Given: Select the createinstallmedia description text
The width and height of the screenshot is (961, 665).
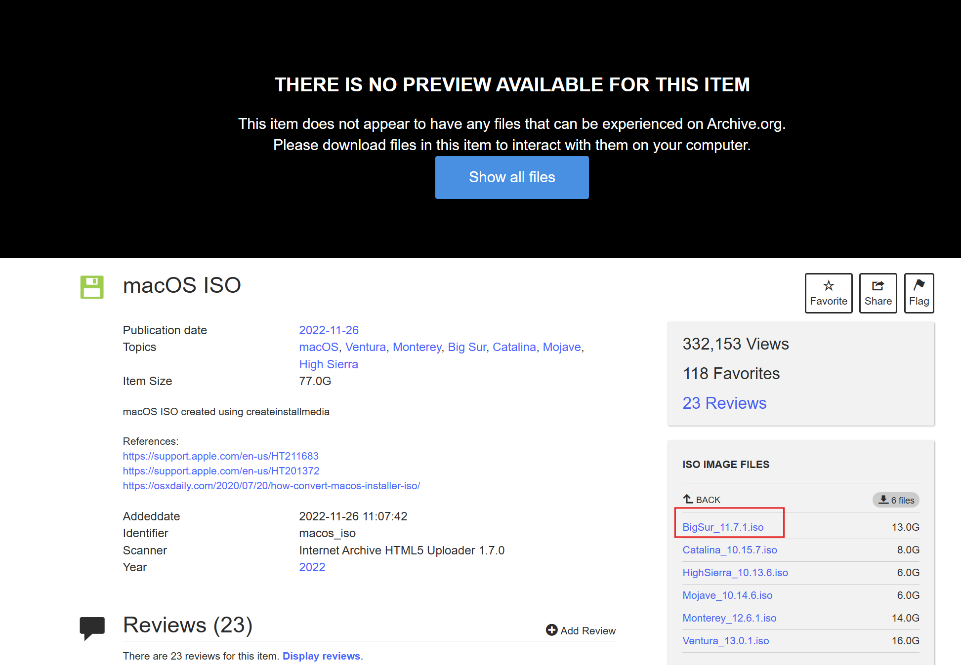Looking at the screenshot, I should pyautogui.click(x=226, y=412).
